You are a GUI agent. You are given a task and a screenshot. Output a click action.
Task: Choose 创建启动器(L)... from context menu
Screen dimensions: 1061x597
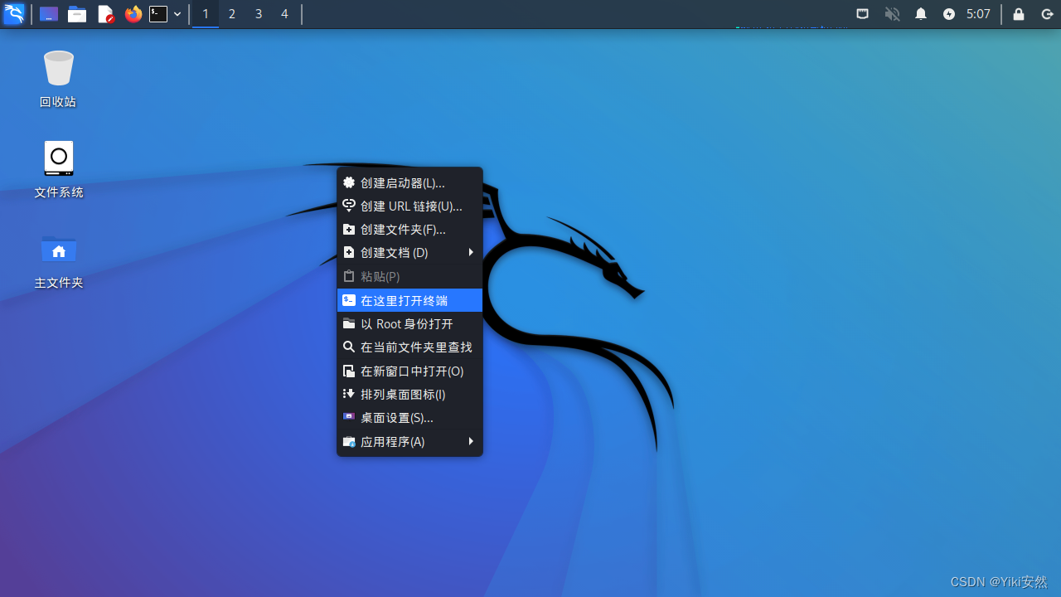(x=409, y=182)
